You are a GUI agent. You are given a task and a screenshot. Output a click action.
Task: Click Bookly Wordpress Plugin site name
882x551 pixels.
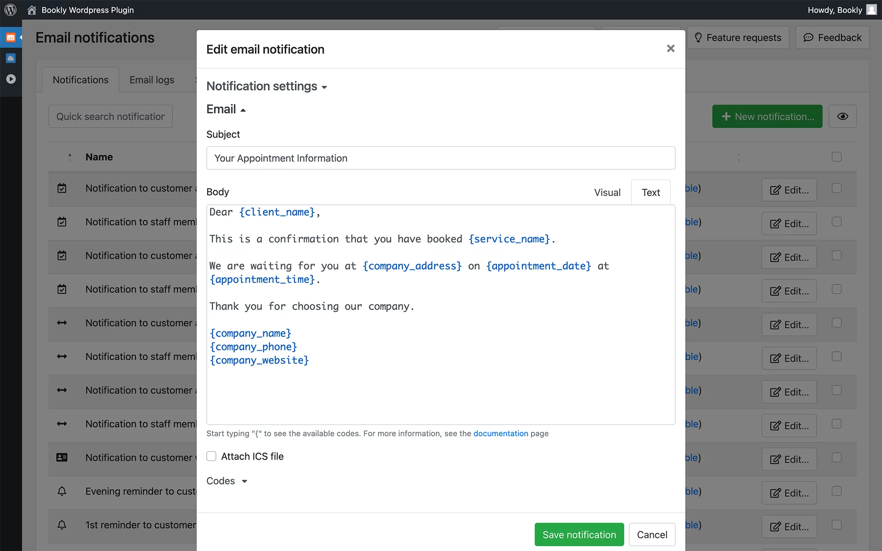[88, 10]
